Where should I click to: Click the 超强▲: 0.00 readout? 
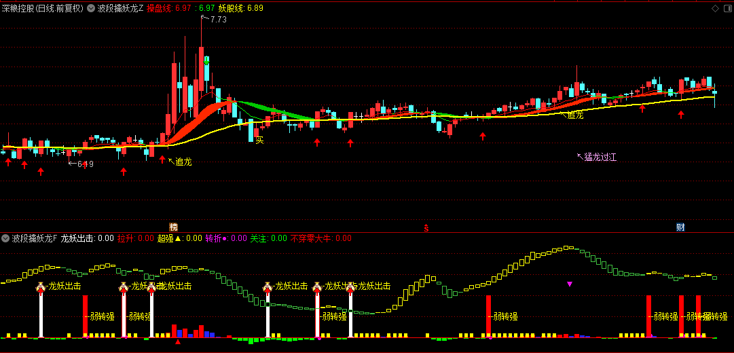(x=180, y=238)
